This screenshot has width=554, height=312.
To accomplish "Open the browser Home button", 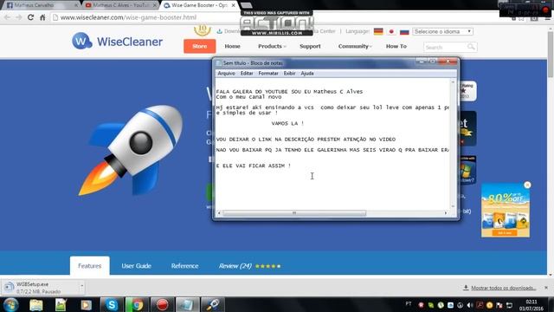I will (x=42, y=17).
